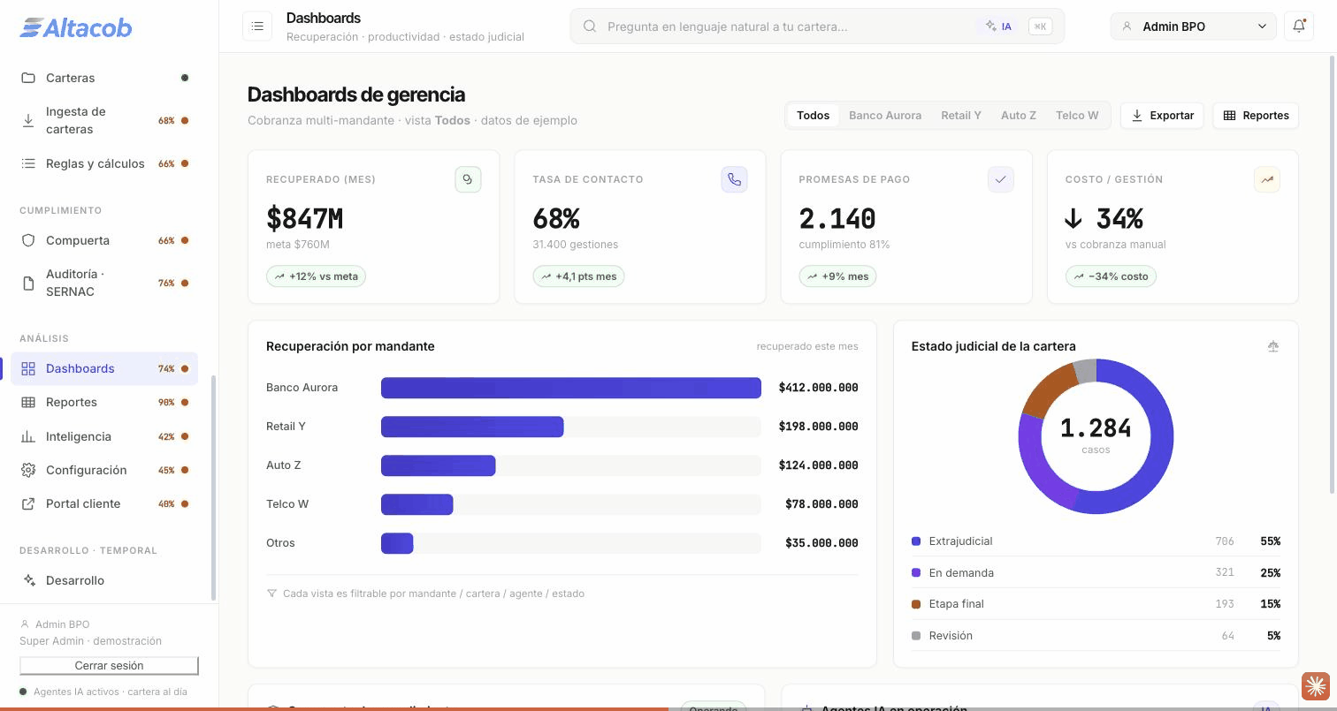
Task: Click the Retail Y recovery bar
Action: click(472, 427)
